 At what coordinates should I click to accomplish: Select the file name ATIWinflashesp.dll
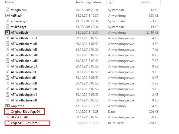(x=24, y=66)
